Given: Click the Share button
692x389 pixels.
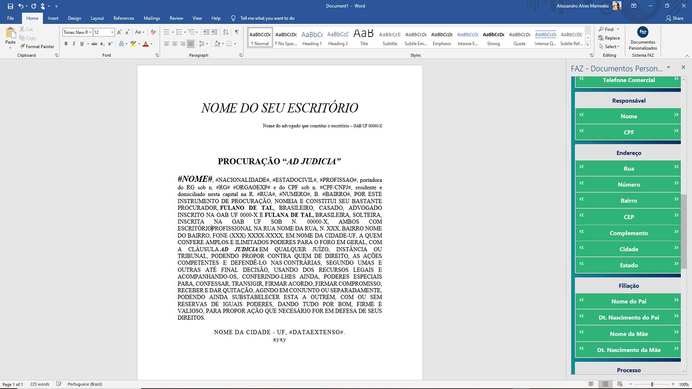Looking at the screenshot, I should pyautogui.click(x=675, y=18).
